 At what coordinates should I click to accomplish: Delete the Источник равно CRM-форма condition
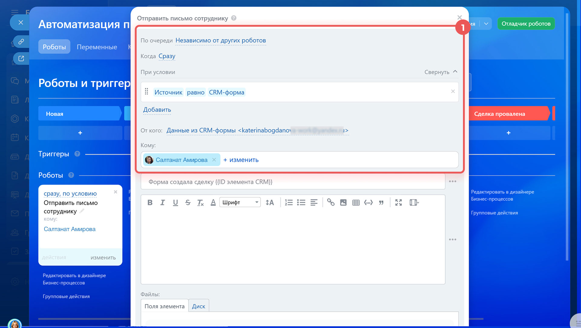453,92
